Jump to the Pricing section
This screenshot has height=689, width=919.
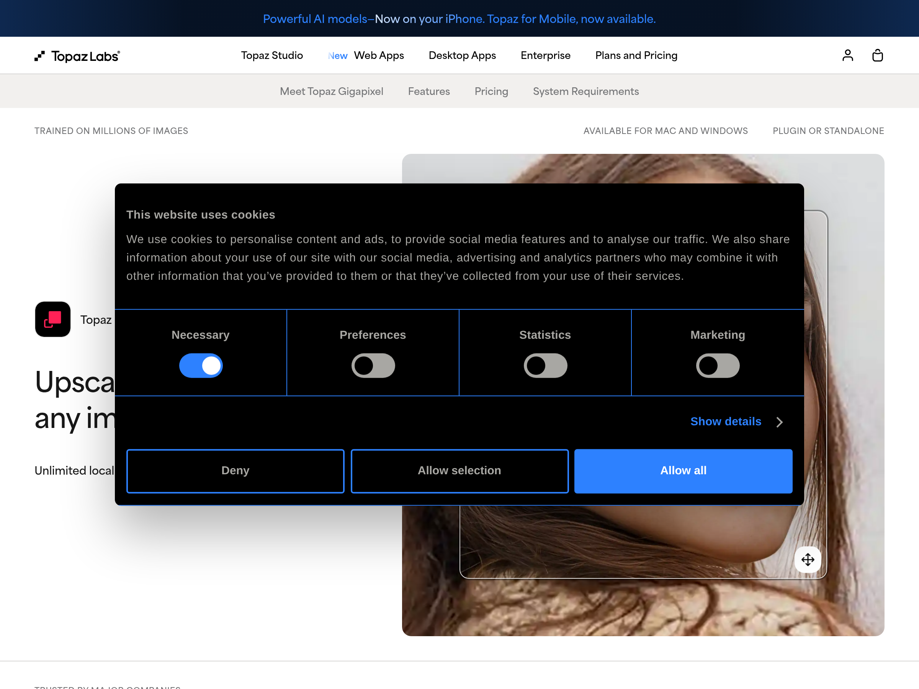pyautogui.click(x=492, y=91)
